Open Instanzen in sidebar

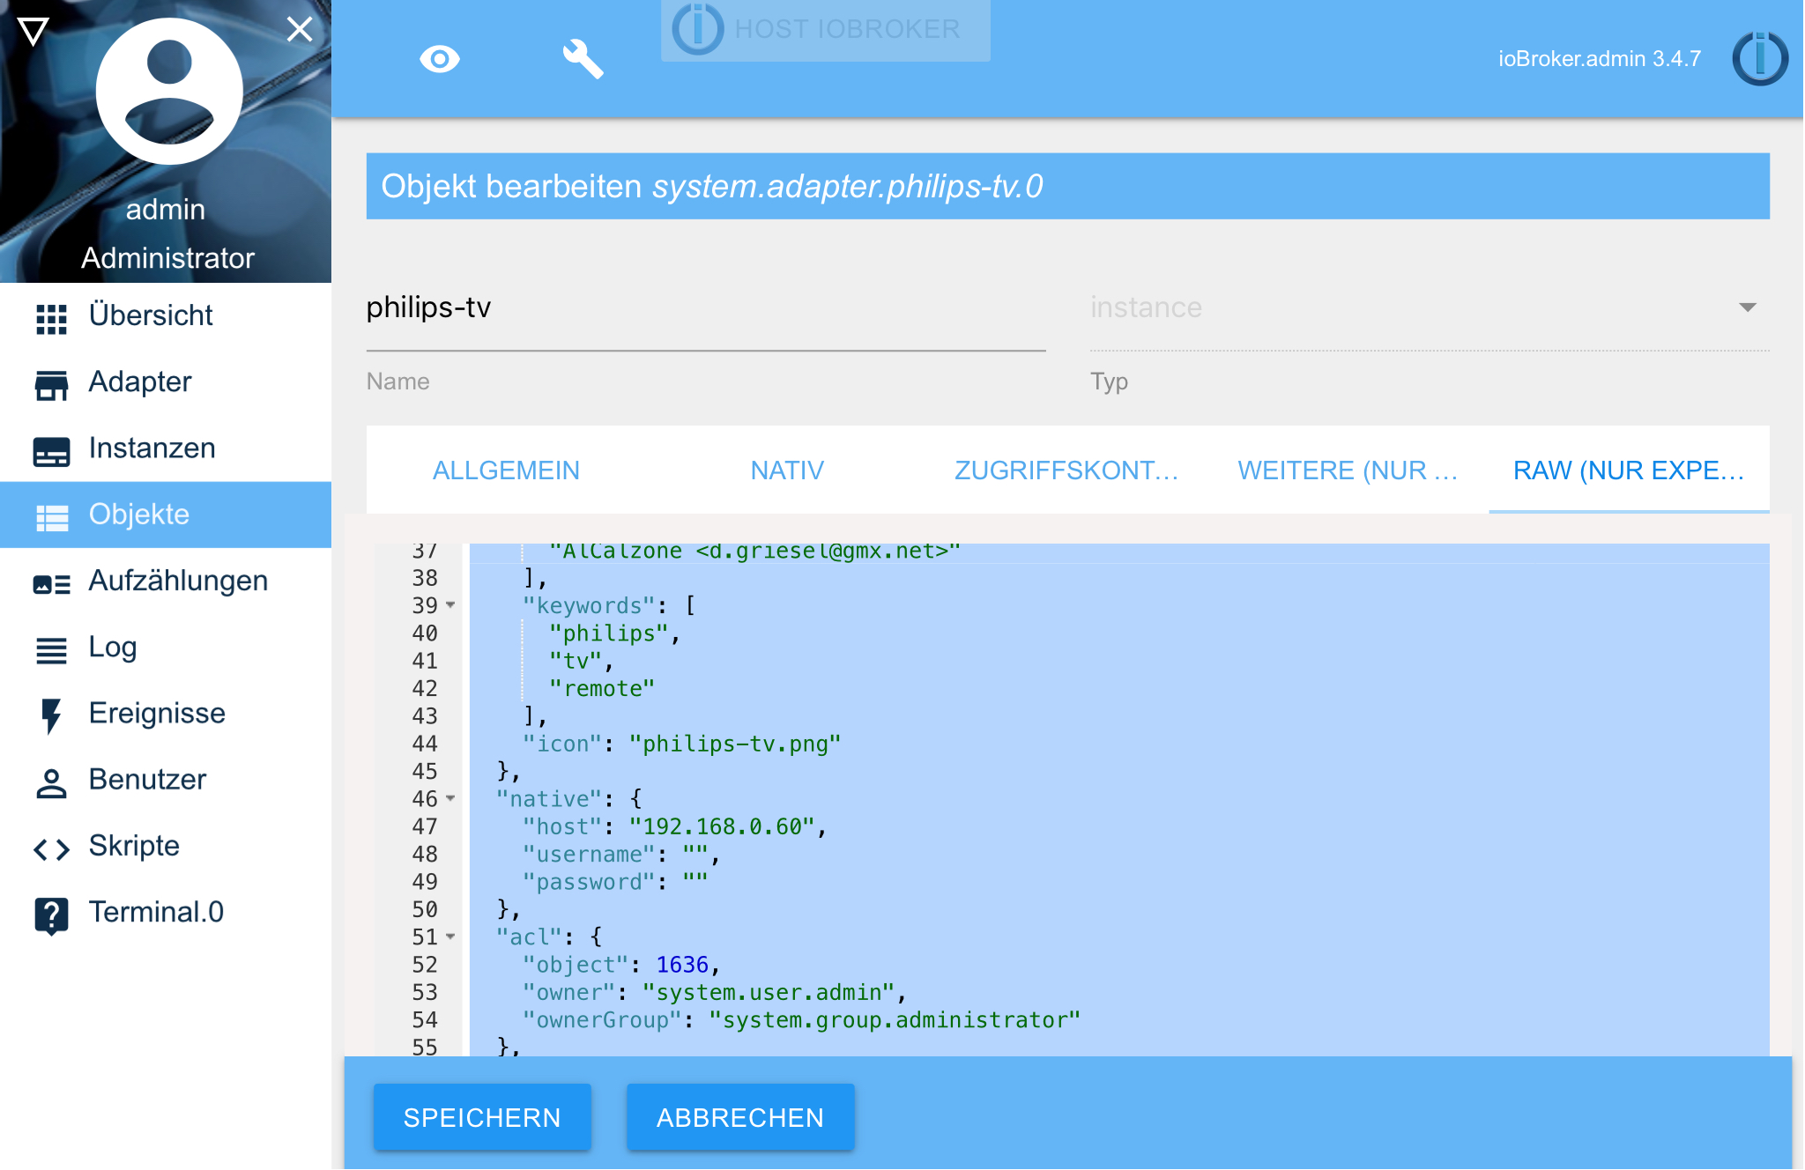[x=166, y=448]
